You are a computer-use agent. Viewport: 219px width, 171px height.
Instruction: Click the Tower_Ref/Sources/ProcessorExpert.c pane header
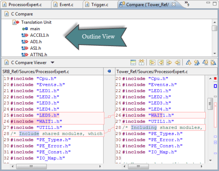(x=152, y=72)
